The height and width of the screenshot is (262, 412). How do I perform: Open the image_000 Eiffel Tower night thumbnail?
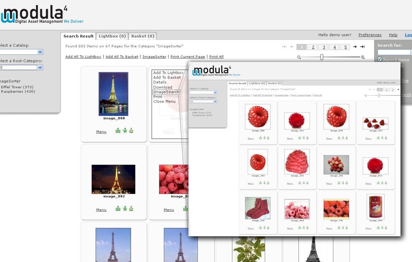pyautogui.click(x=113, y=94)
